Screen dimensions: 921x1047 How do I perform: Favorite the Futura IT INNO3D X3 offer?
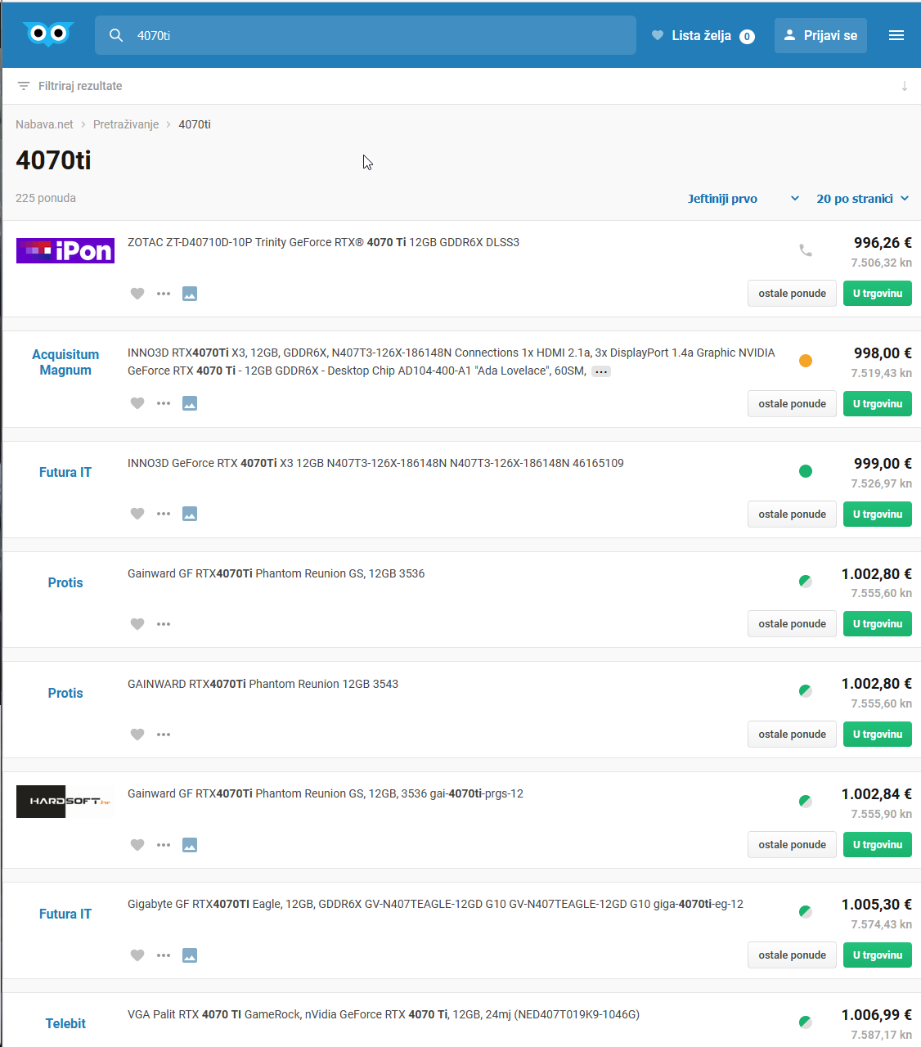[137, 514]
